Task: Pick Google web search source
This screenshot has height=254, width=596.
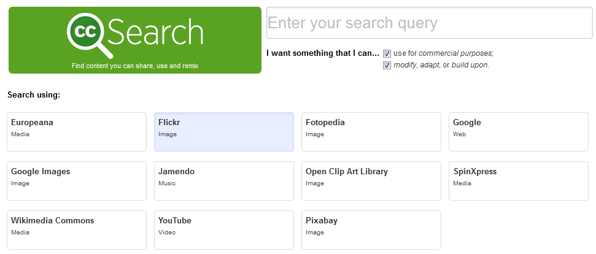Action: 519,132
